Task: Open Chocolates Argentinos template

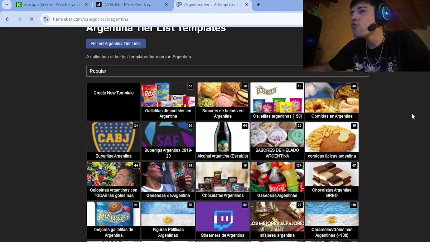Action: pyautogui.click(x=223, y=180)
